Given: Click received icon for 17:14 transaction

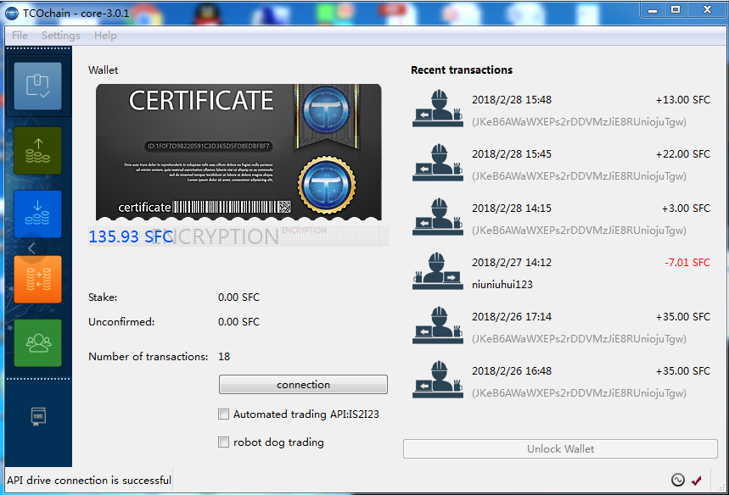Looking at the screenshot, I should (438, 325).
